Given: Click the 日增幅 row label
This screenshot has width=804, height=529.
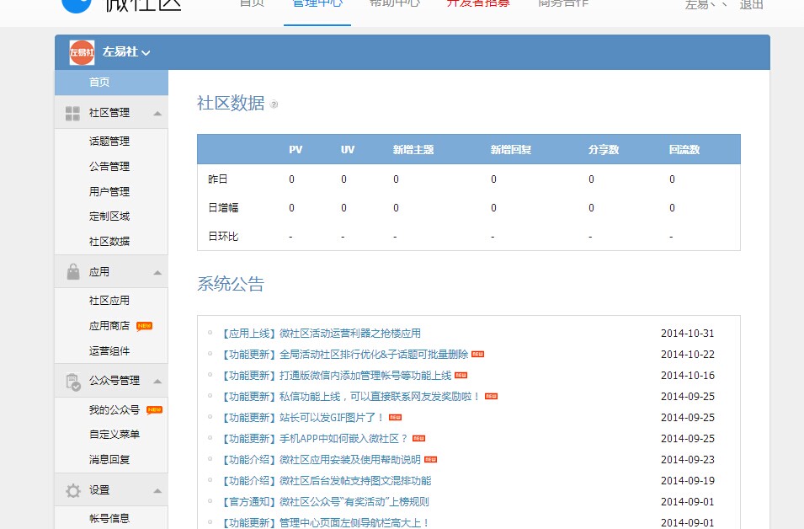Looking at the screenshot, I should coord(223,208).
